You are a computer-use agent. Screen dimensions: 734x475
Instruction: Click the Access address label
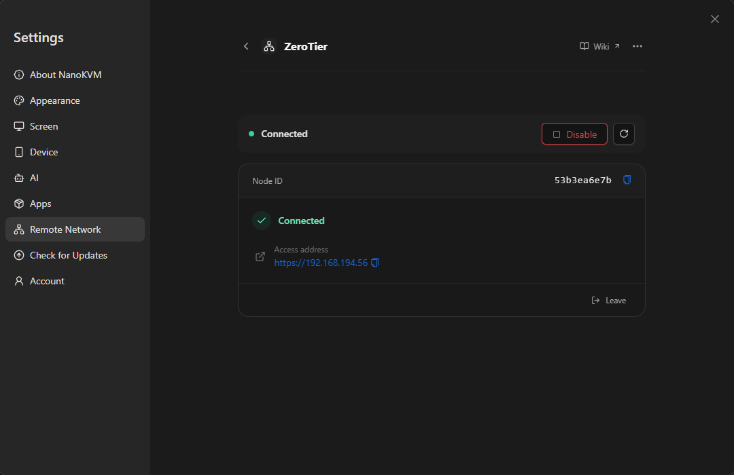click(x=301, y=250)
